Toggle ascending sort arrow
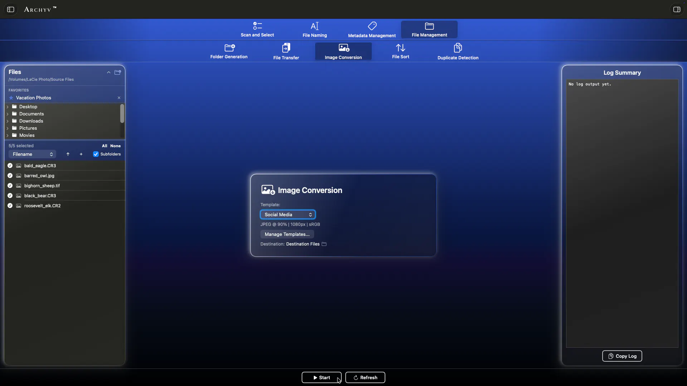Viewport: 687px width, 386px height. click(x=68, y=154)
